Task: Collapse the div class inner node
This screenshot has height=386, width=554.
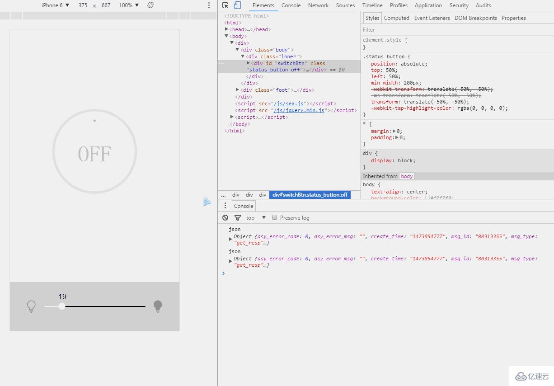Action: [x=243, y=56]
